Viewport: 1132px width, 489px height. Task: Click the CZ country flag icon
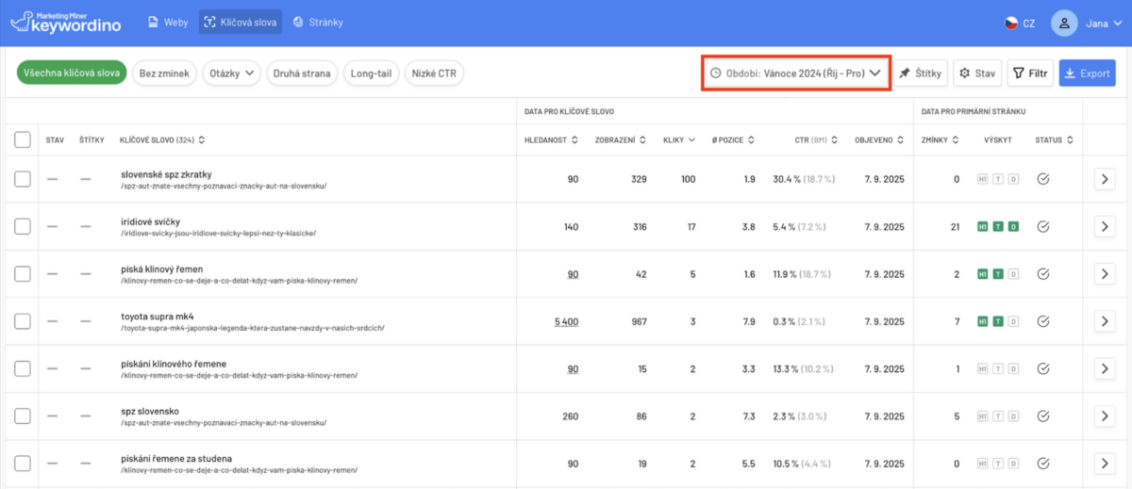click(x=1011, y=23)
